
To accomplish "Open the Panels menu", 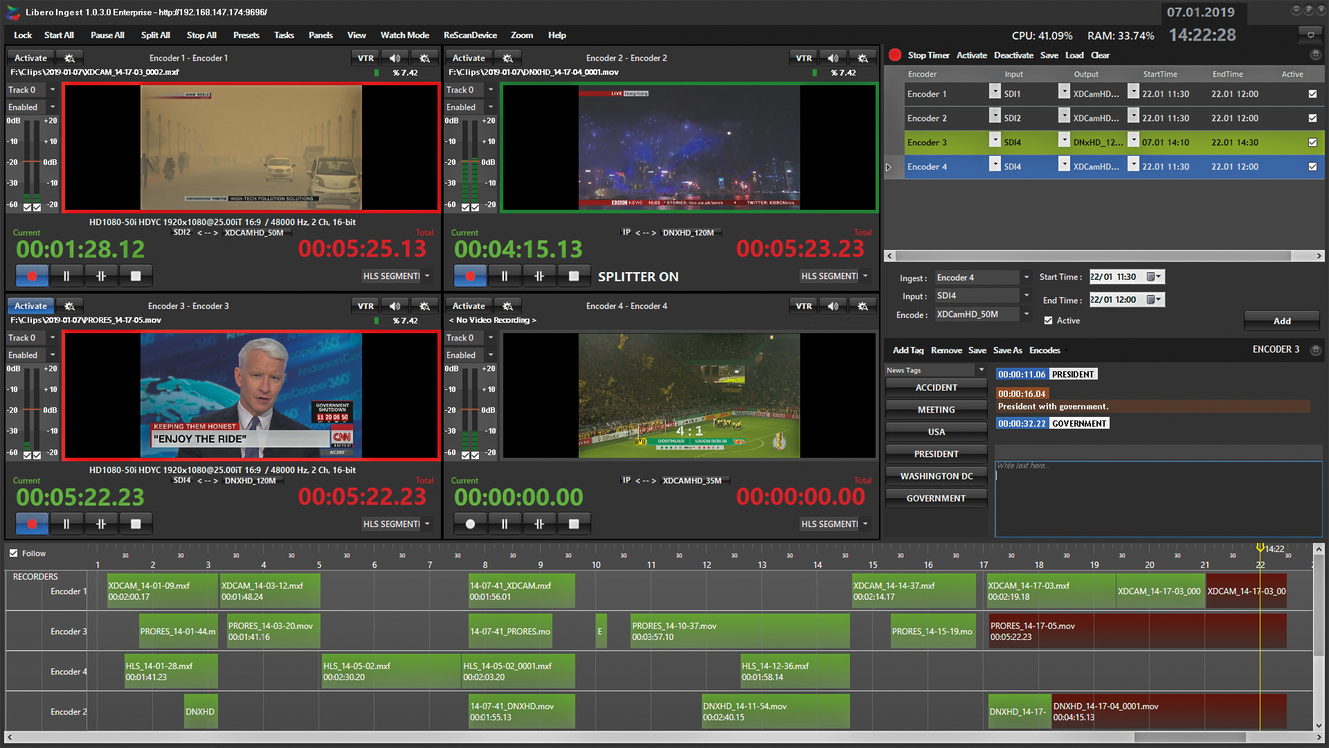I will (320, 35).
